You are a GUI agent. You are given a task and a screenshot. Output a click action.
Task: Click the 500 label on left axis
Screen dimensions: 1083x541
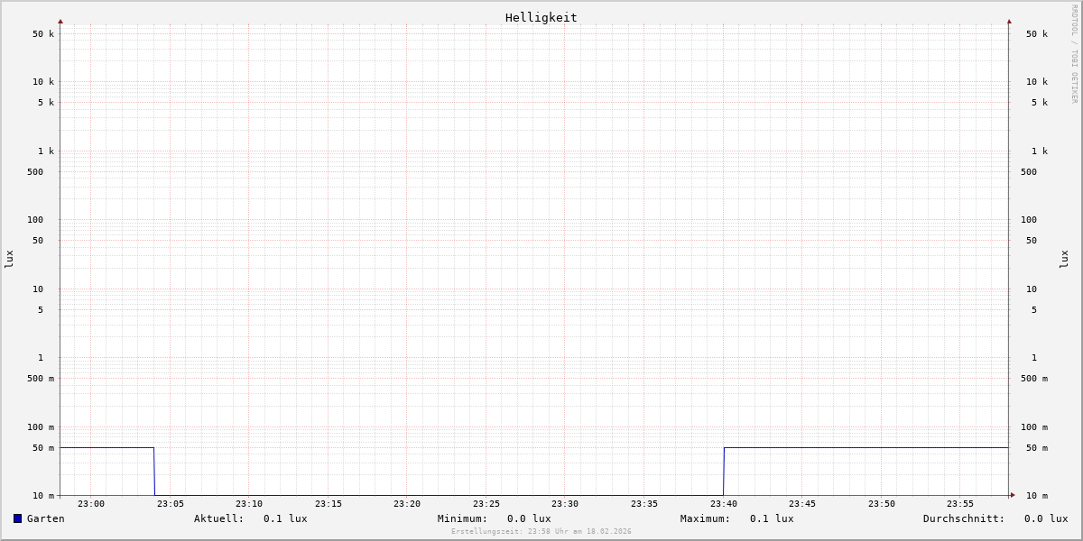tap(35, 172)
